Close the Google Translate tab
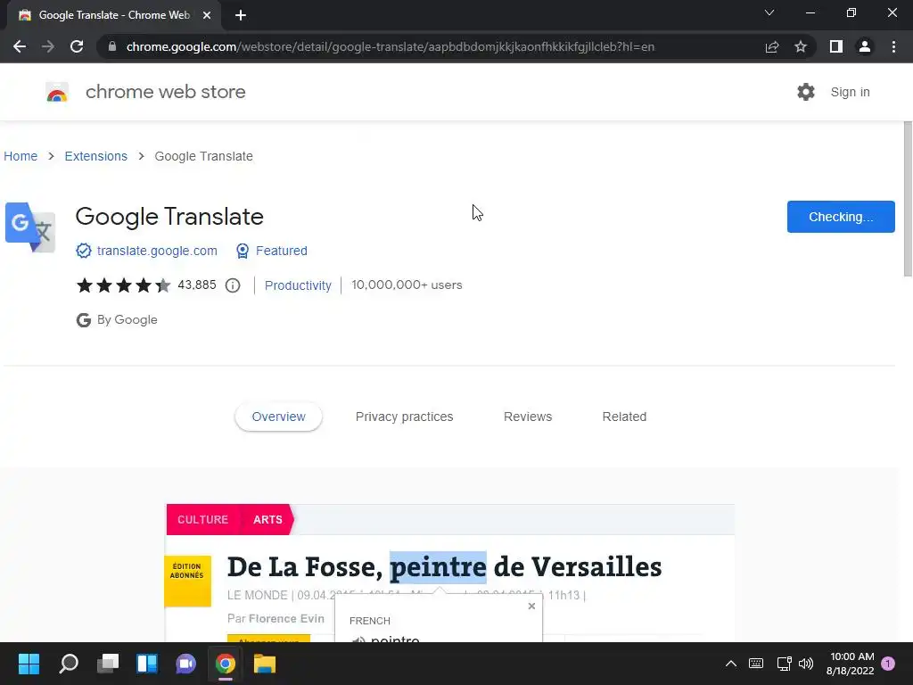The height and width of the screenshot is (685, 913). (x=207, y=15)
